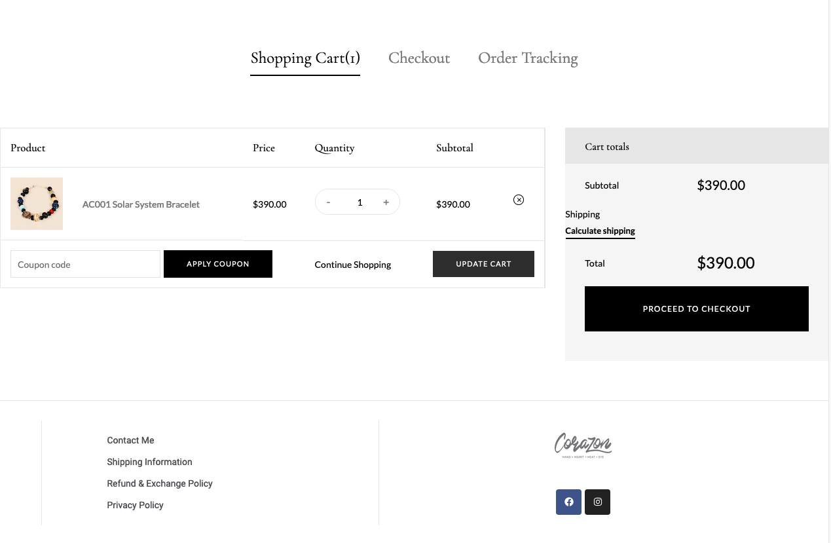Remove the Solar System Bracelet from cart
The image size is (831, 543).
519,200
